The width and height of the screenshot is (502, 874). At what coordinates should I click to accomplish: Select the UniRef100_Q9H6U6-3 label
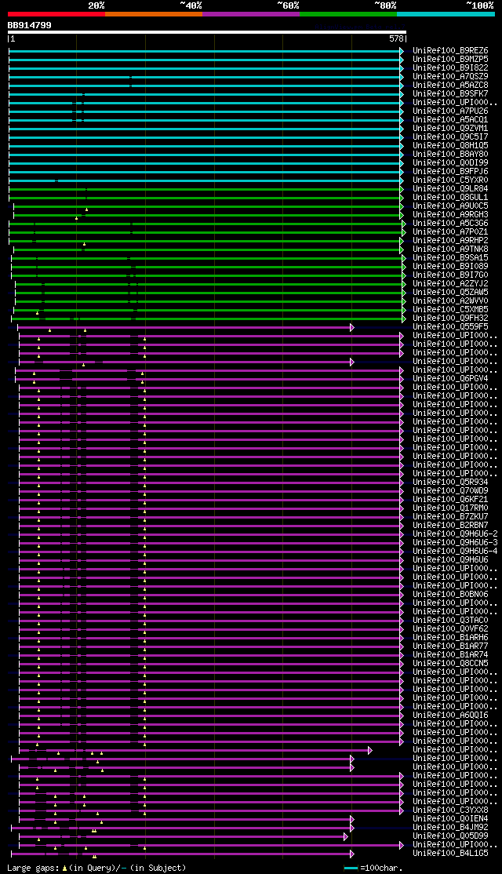455,543
